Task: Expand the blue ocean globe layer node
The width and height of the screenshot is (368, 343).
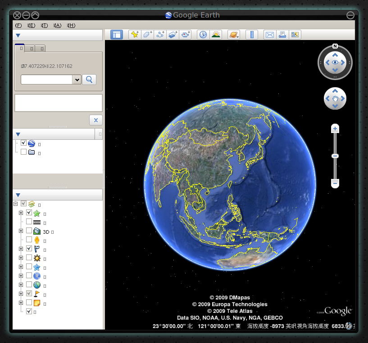Action: click(21, 276)
